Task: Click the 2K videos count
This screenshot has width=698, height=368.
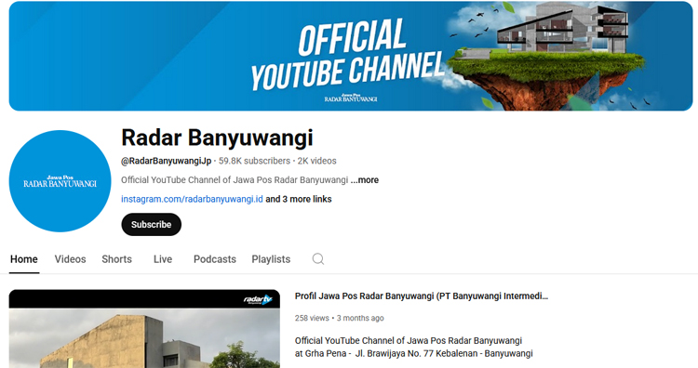Action: click(x=317, y=161)
